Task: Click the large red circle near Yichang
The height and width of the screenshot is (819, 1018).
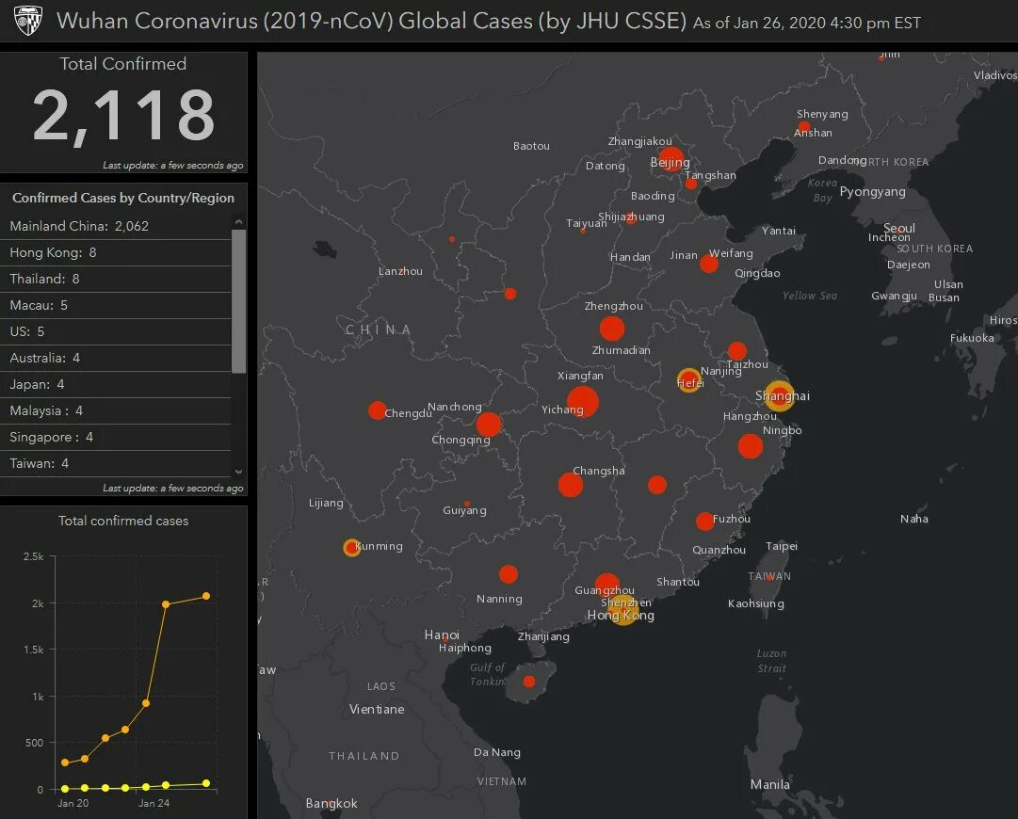Action: click(582, 401)
